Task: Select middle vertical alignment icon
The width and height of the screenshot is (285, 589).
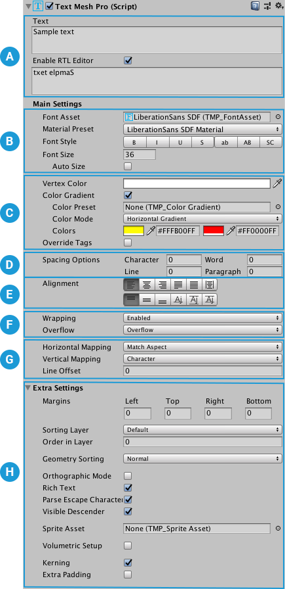Action: click(147, 300)
